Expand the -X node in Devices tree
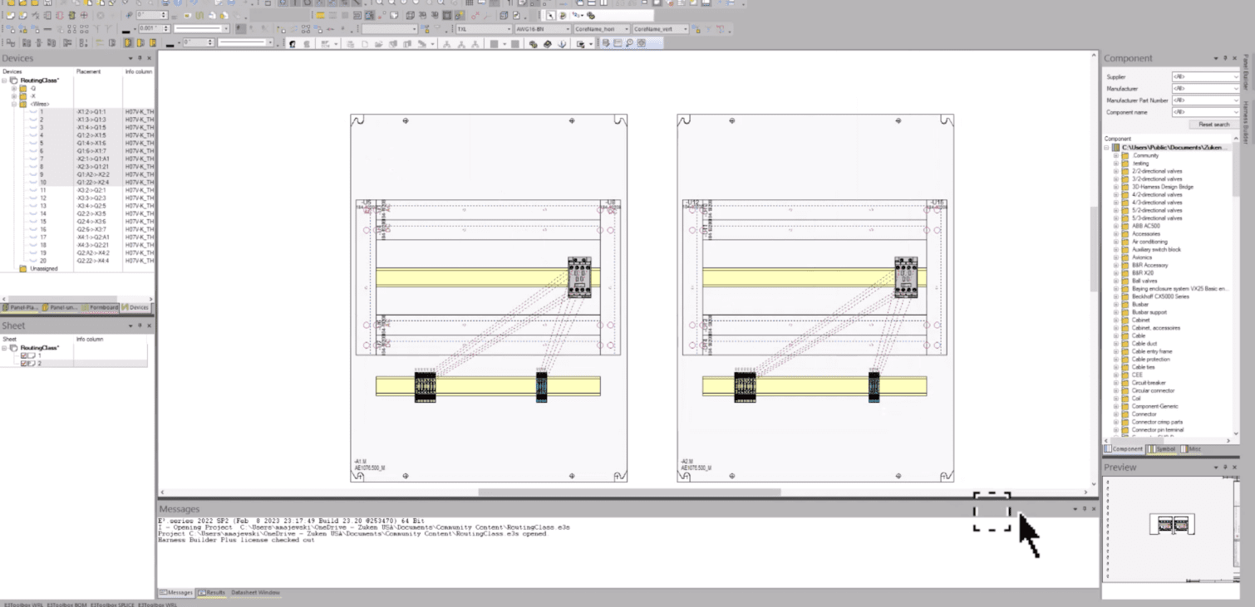This screenshot has width=1255, height=607. pos(13,95)
